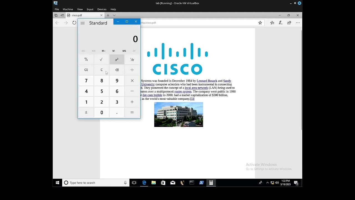
Task: Click calculator digit 1
Action: click(x=86, y=102)
